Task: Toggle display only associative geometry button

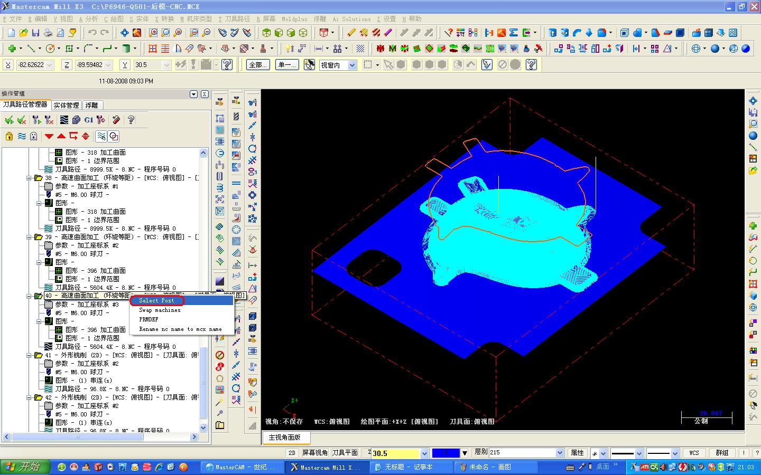Action: point(114,136)
